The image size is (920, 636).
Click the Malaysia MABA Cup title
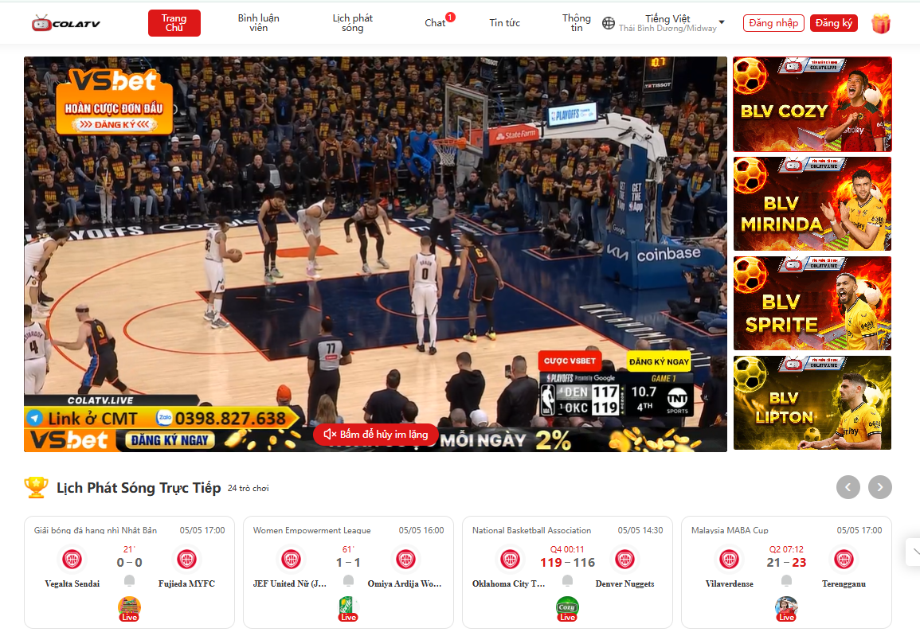coord(730,530)
